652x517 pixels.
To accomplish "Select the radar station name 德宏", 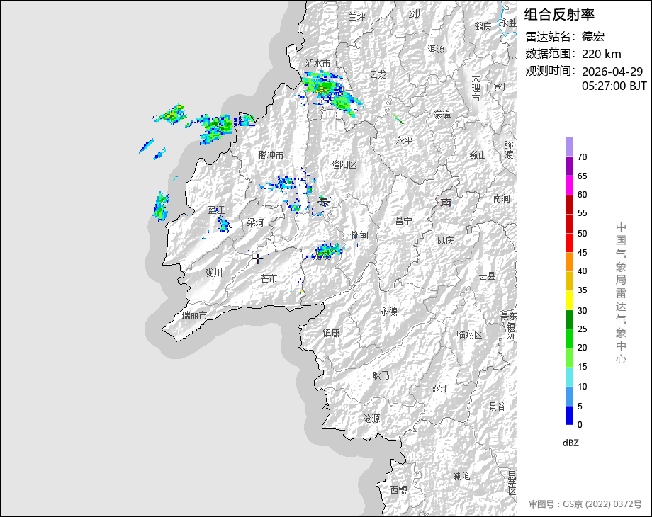I will pyautogui.click(x=593, y=37).
